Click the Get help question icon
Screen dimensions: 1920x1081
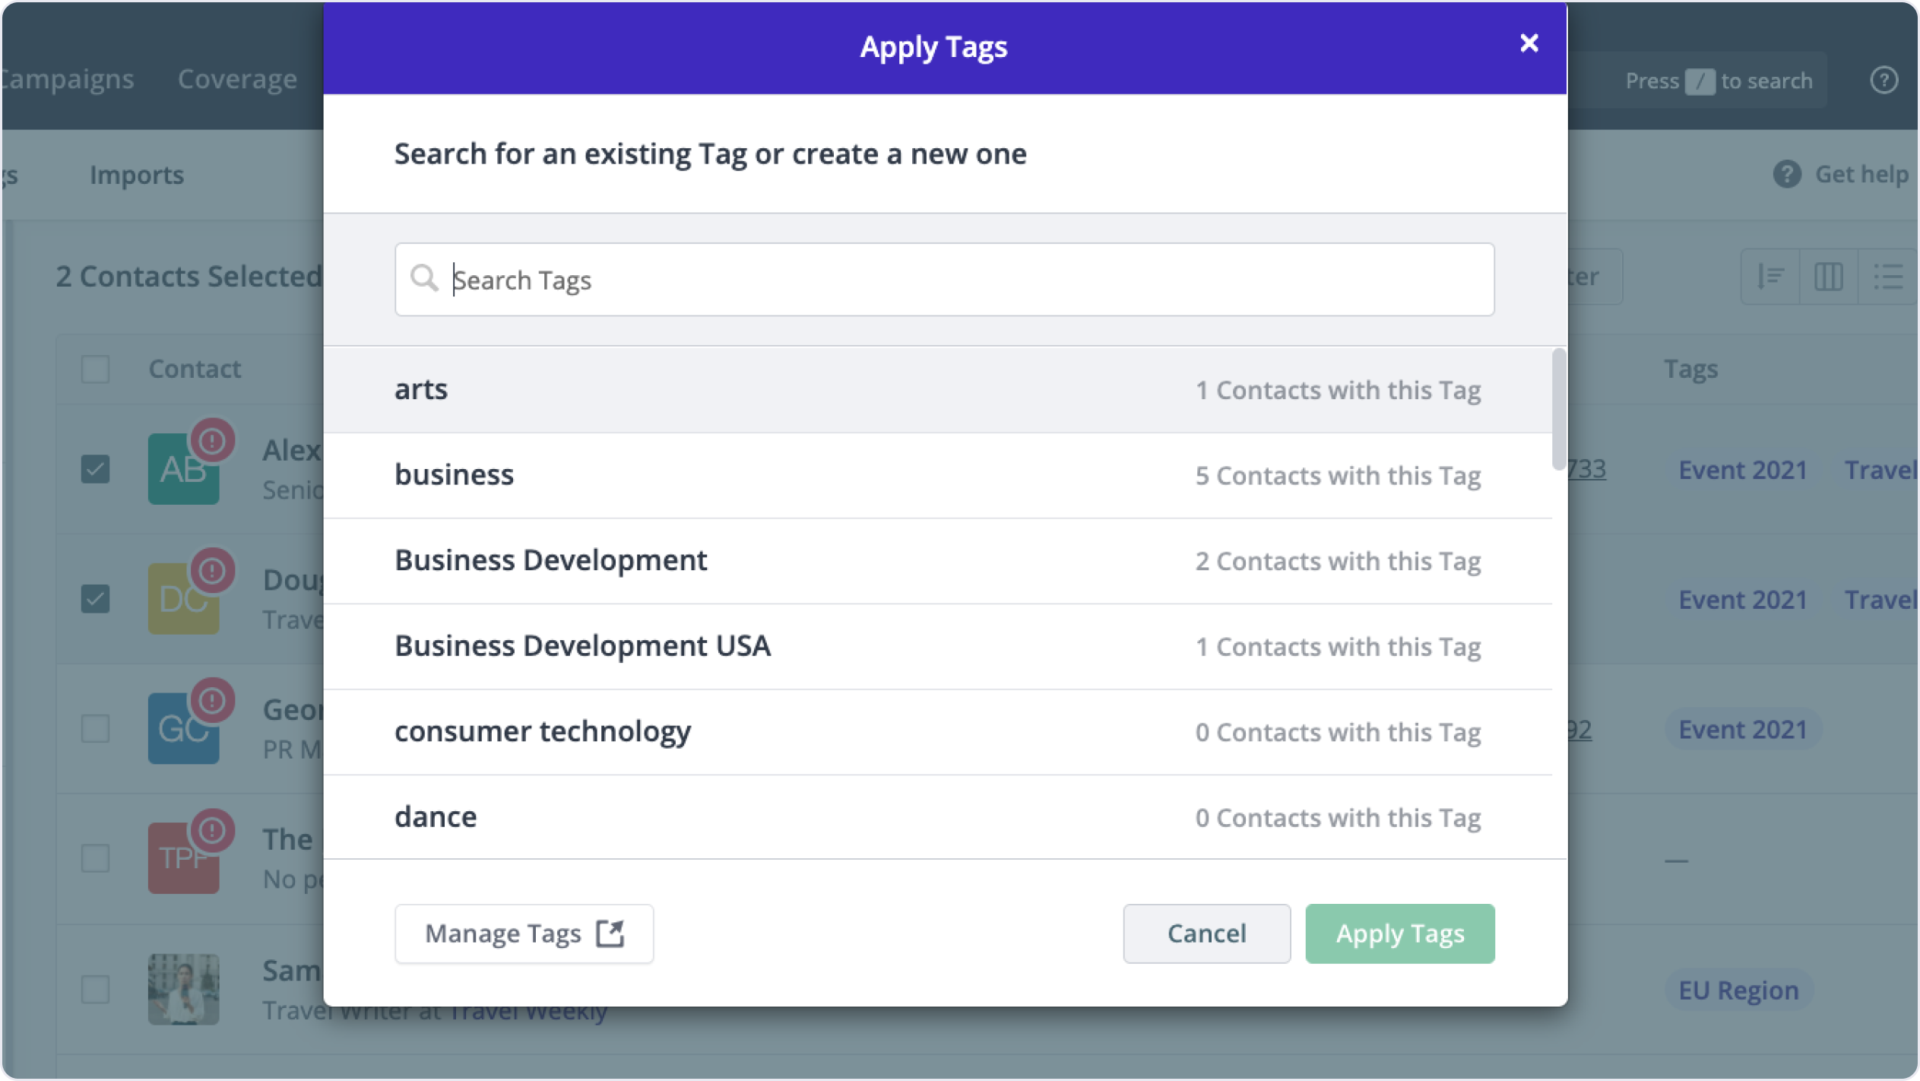point(1787,174)
